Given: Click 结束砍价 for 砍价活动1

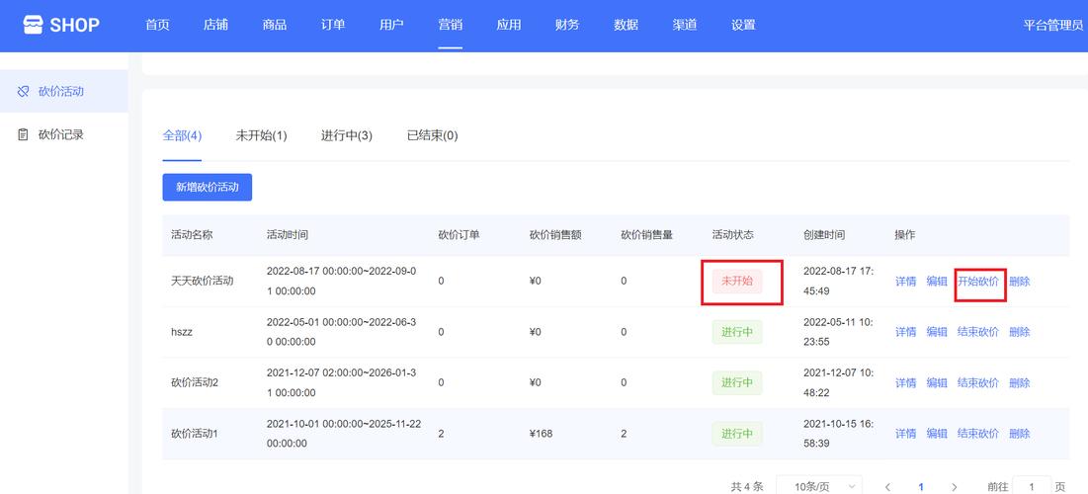Looking at the screenshot, I should coord(978,434).
